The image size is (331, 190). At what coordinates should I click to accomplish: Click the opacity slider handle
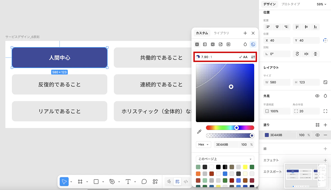point(252,136)
